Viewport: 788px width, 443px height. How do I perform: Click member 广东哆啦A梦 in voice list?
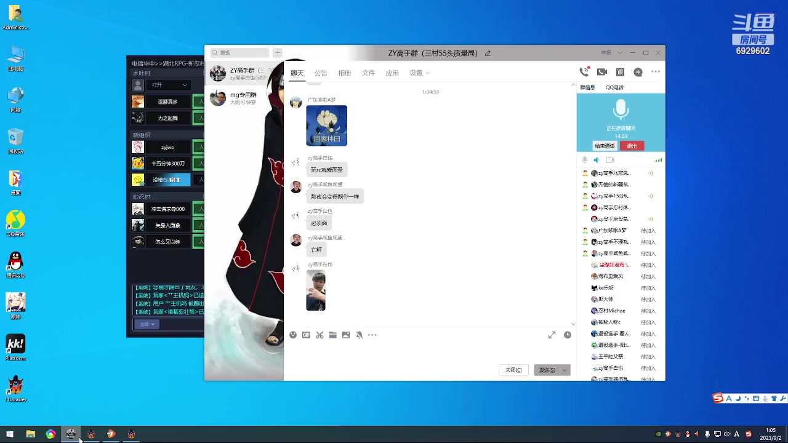point(621,231)
